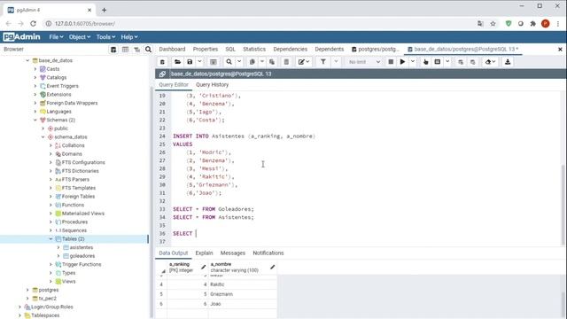Click the Copy rows icon in toolbar
Viewport: 567px width, 319px height.
[252, 62]
